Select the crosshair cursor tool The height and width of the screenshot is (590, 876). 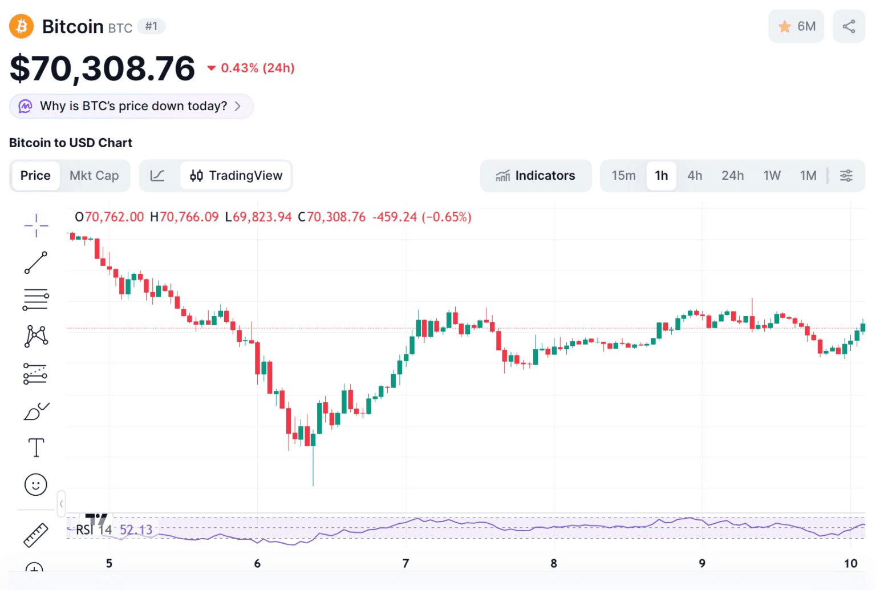pyautogui.click(x=36, y=225)
